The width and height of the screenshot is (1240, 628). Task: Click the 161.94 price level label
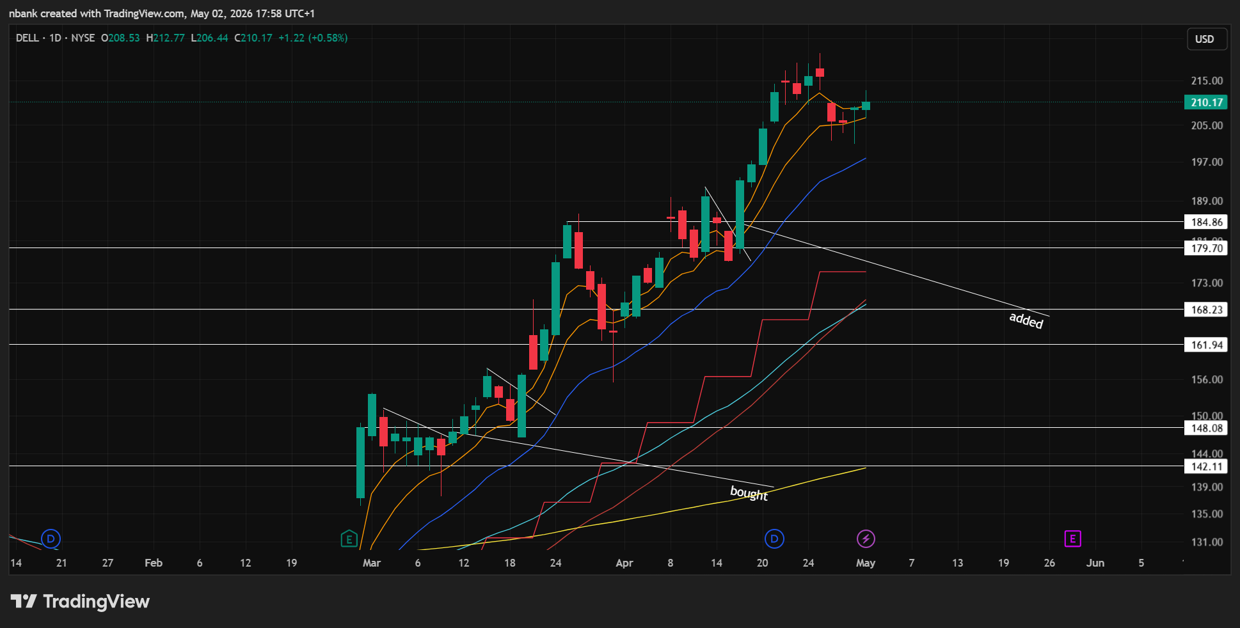click(x=1205, y=345)
